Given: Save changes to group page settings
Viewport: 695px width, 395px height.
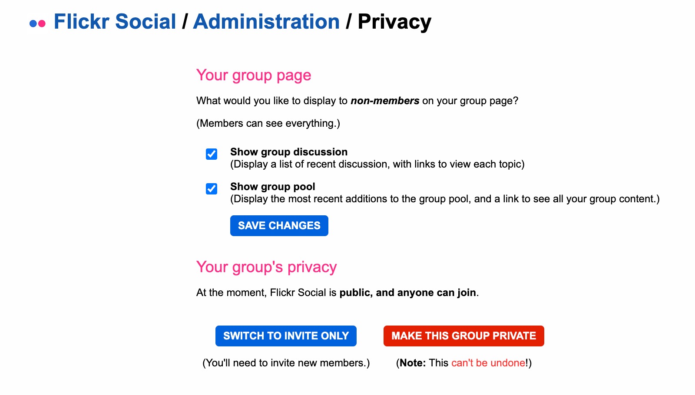Looking at the screenshot, I should (x=279, y=226).
